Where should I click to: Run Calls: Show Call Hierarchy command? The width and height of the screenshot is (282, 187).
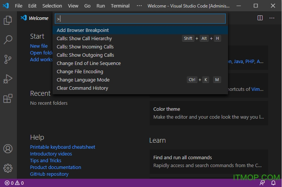pyautogui.click(x=140, y=39)
